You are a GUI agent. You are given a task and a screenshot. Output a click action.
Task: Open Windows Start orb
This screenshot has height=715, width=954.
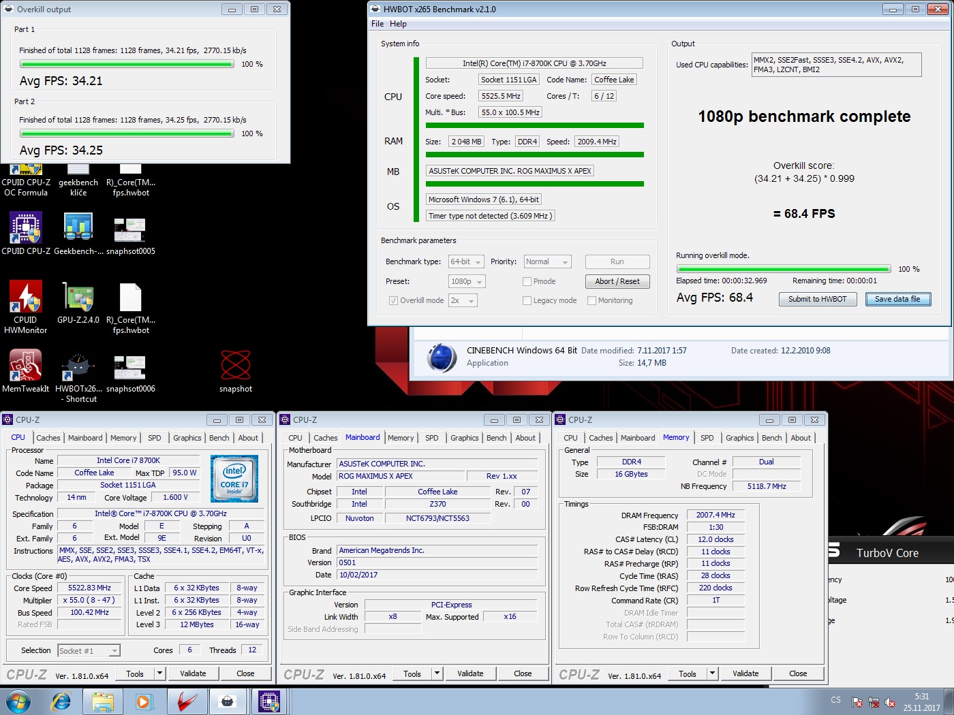pos(18,701)
